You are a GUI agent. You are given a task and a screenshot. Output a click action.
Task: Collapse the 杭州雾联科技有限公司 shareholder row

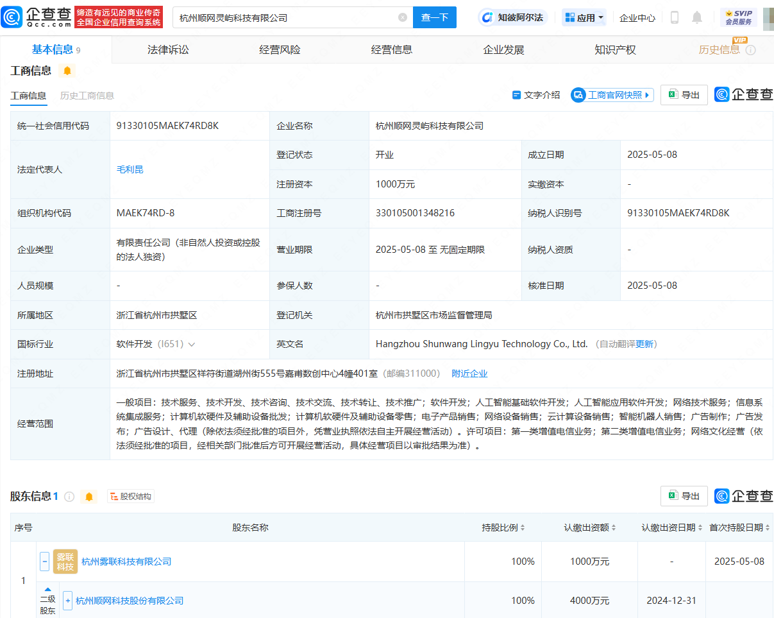[45, 562]
